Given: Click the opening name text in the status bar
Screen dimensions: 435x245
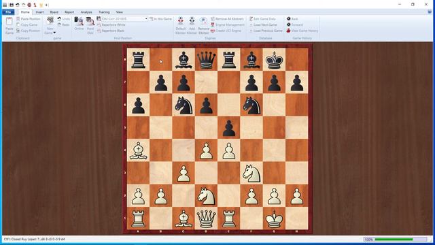Looking at the screenshot, I should tap(35, 239).
